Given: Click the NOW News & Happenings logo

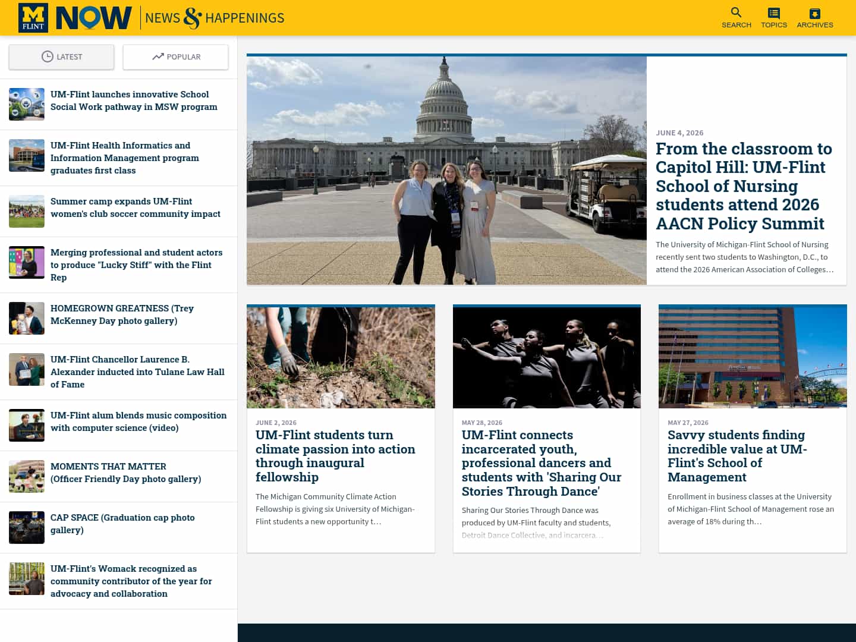Looking at the screenshot, I should pyautogui.click(x=170, y=18).
